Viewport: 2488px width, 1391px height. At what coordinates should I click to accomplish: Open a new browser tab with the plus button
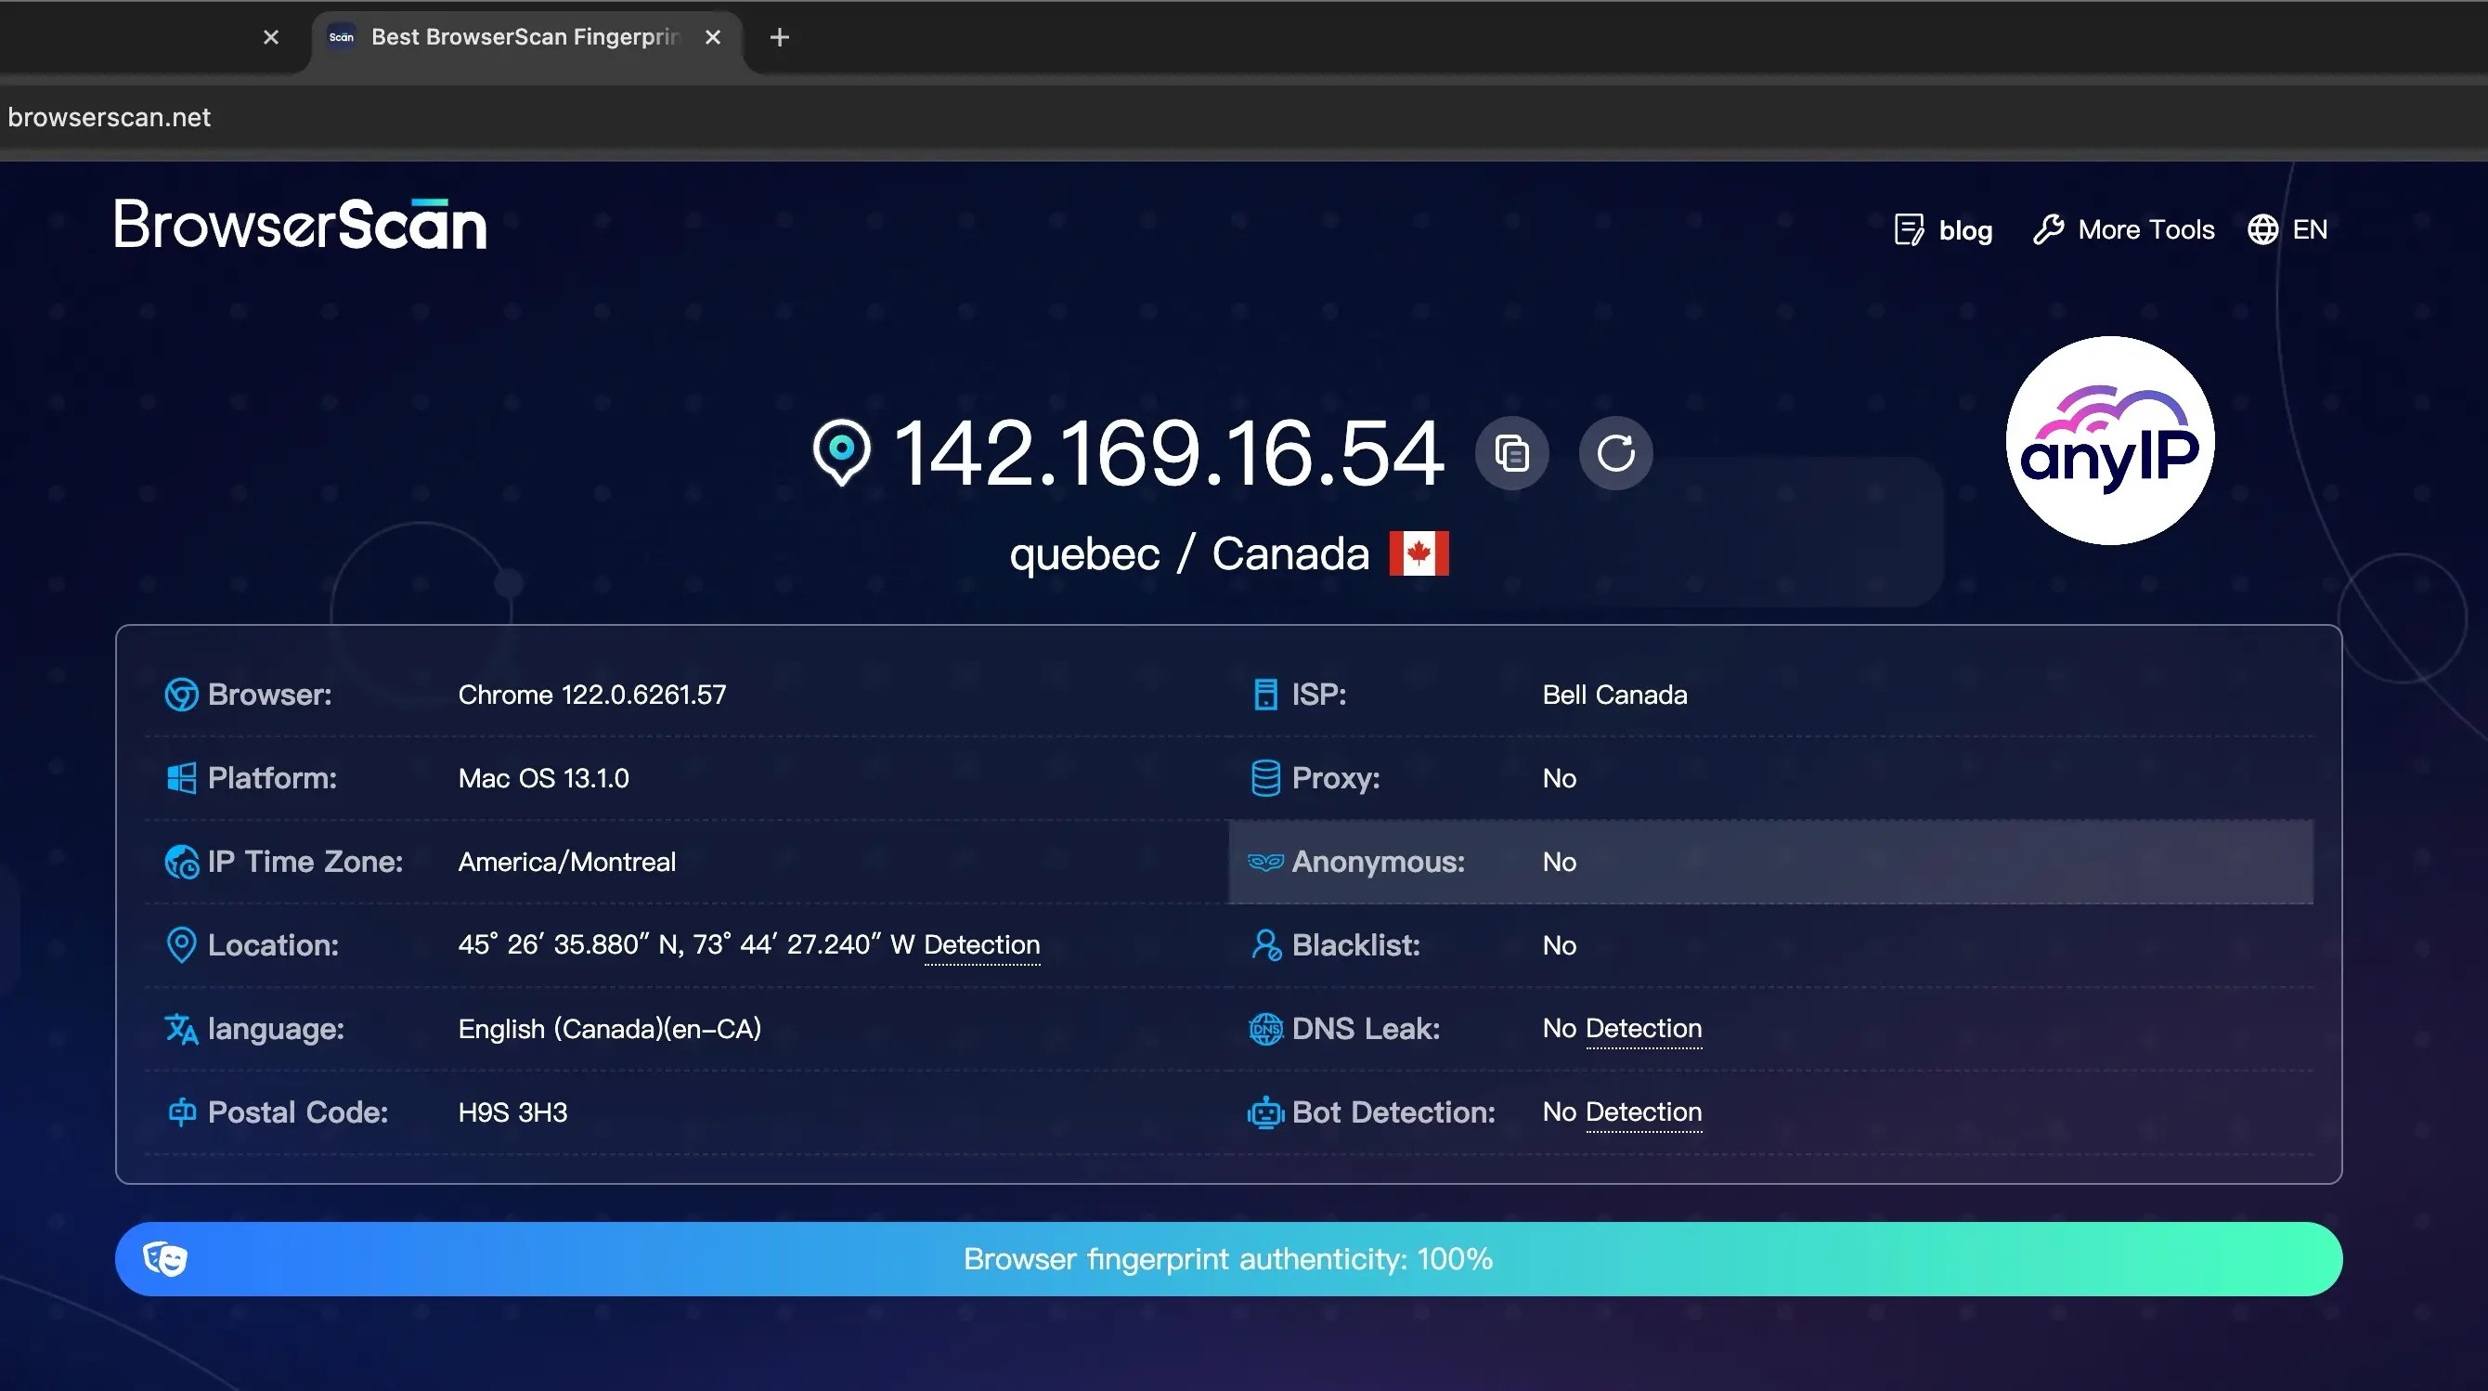click(x=780, y=38)
